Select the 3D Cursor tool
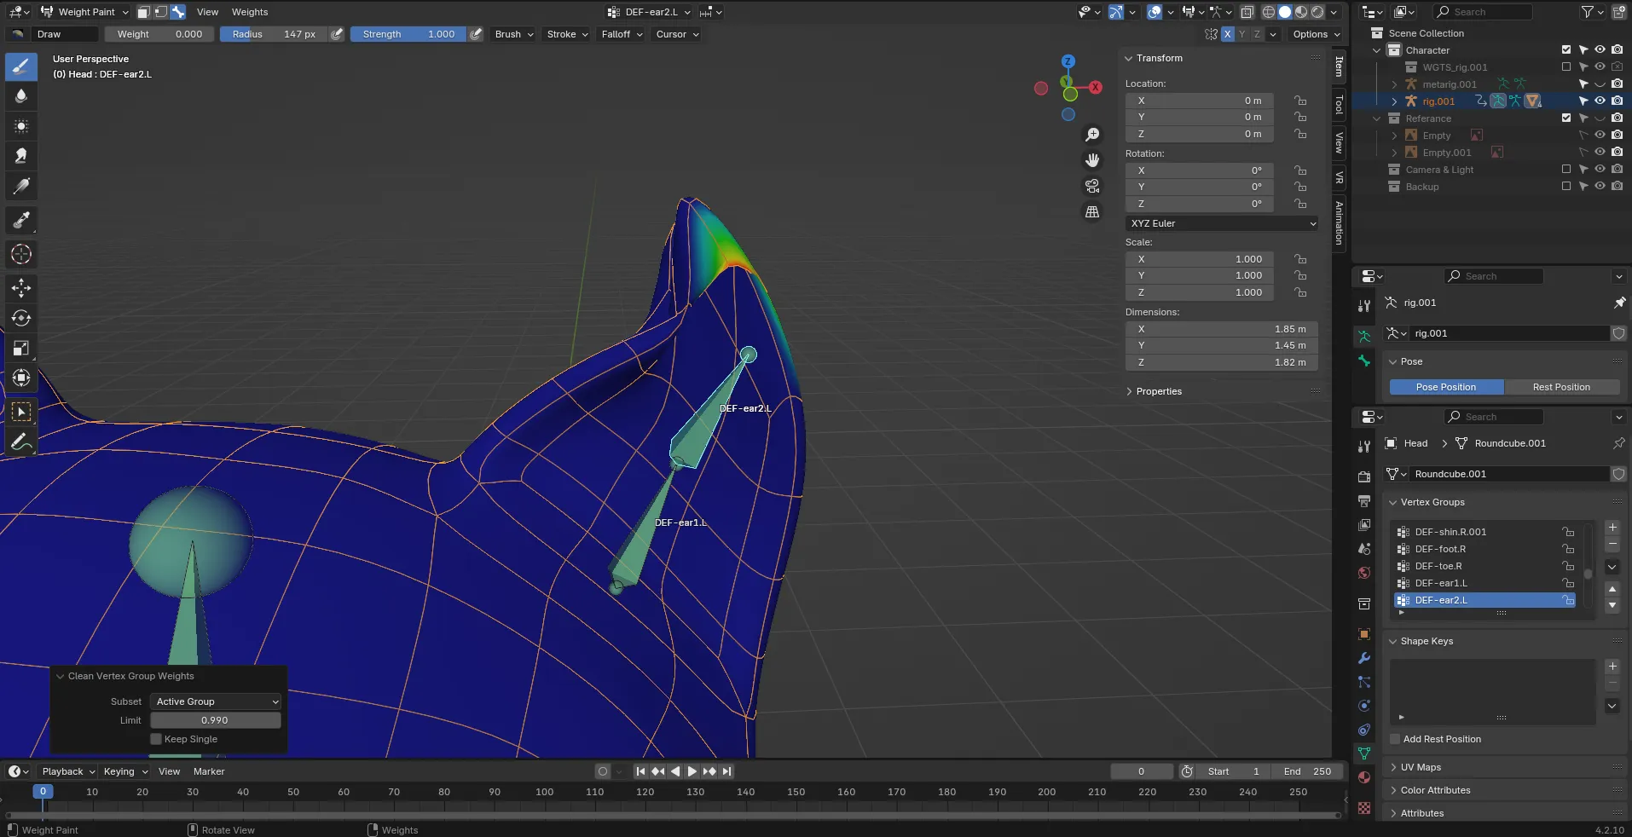 21,254
